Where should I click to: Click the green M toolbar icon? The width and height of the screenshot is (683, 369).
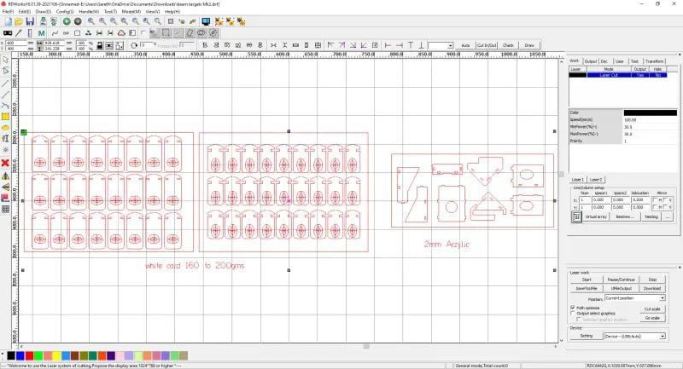pyautogui.click(x=41, y=33)
